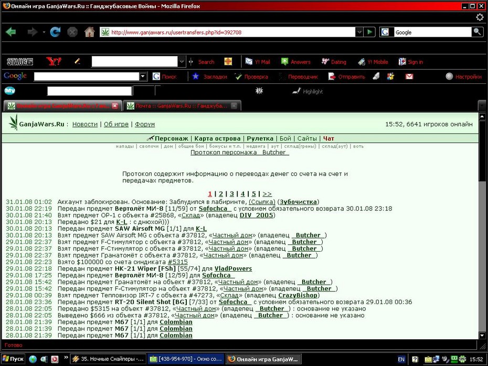This screenshot has width=488, height=366.
Task: Switch to Почта GanjaWars tab
Action: click(x=182, y=106)
